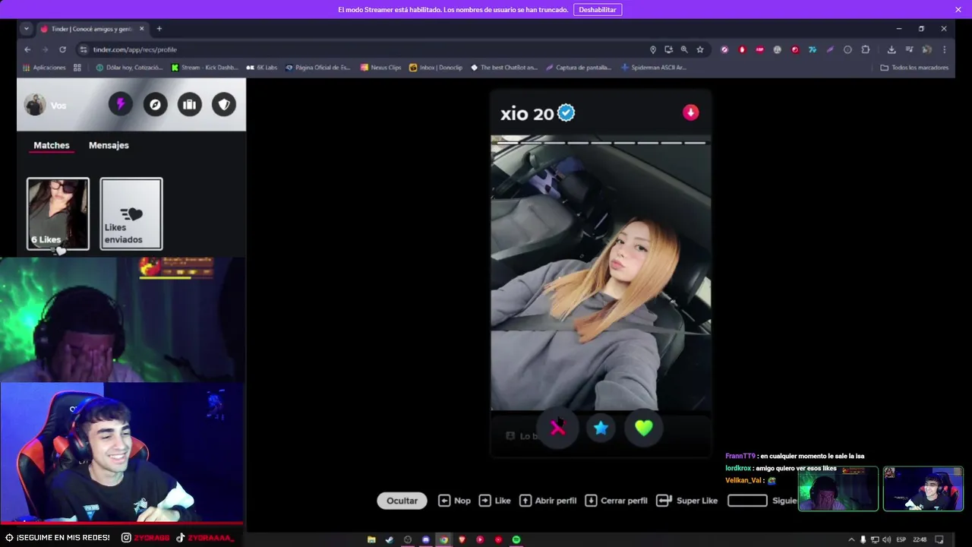Open Steam from the taskbar

tap(390, 539)
